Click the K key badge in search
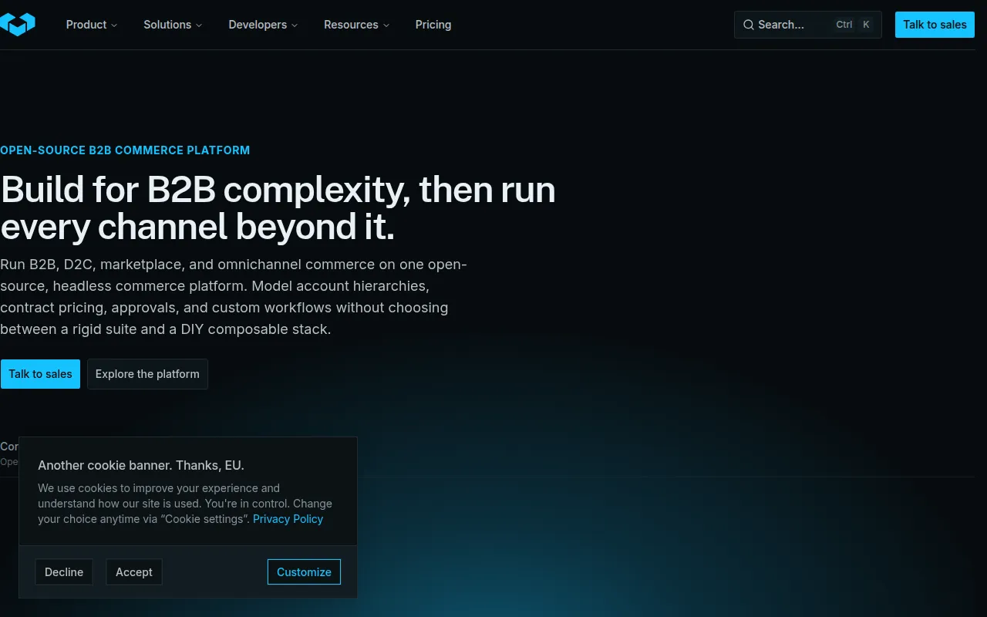The height and width of the screenshot is (617, 987). (x=866, y=25)
